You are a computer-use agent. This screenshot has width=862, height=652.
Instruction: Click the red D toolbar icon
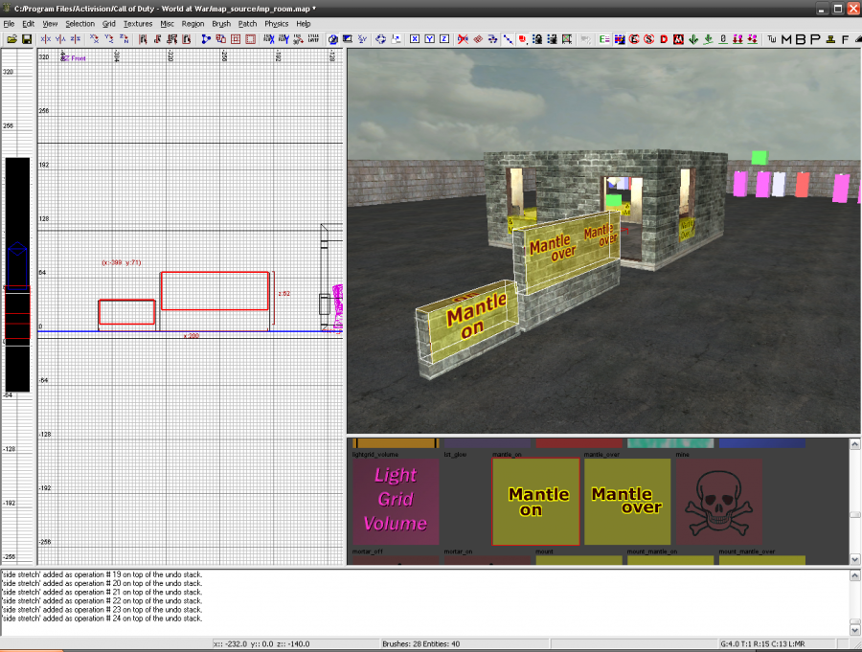(x=663, y=39)
